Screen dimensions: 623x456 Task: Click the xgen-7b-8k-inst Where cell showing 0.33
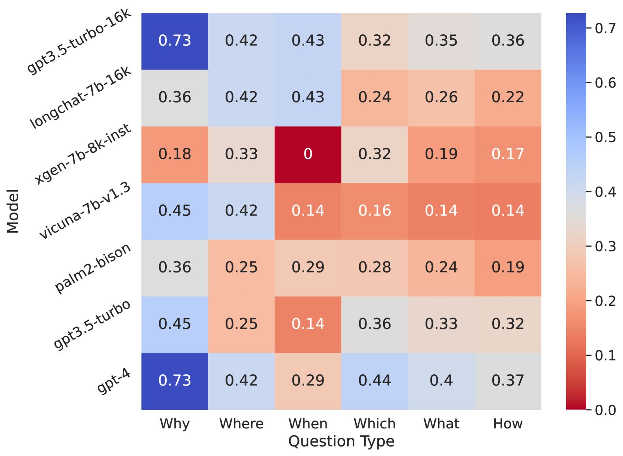coord(241,154)
